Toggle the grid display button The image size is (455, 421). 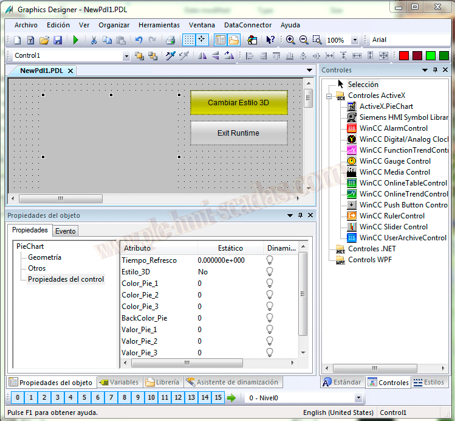[189, 40]
